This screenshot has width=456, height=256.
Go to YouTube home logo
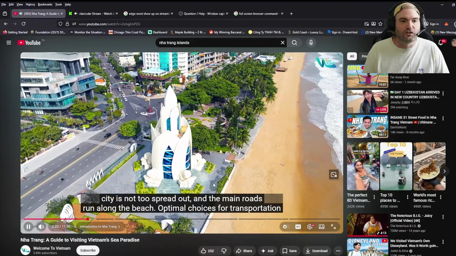[x=29, y=43]
